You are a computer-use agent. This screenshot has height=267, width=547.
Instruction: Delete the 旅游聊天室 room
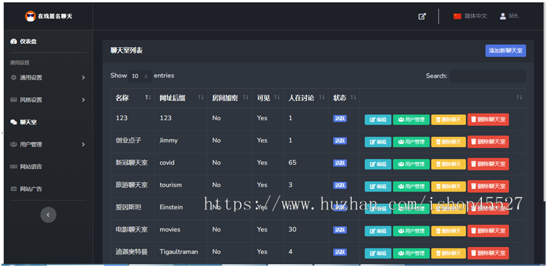coord(488,187)
